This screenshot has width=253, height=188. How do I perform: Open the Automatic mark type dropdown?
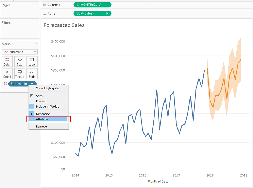[35, 52]
